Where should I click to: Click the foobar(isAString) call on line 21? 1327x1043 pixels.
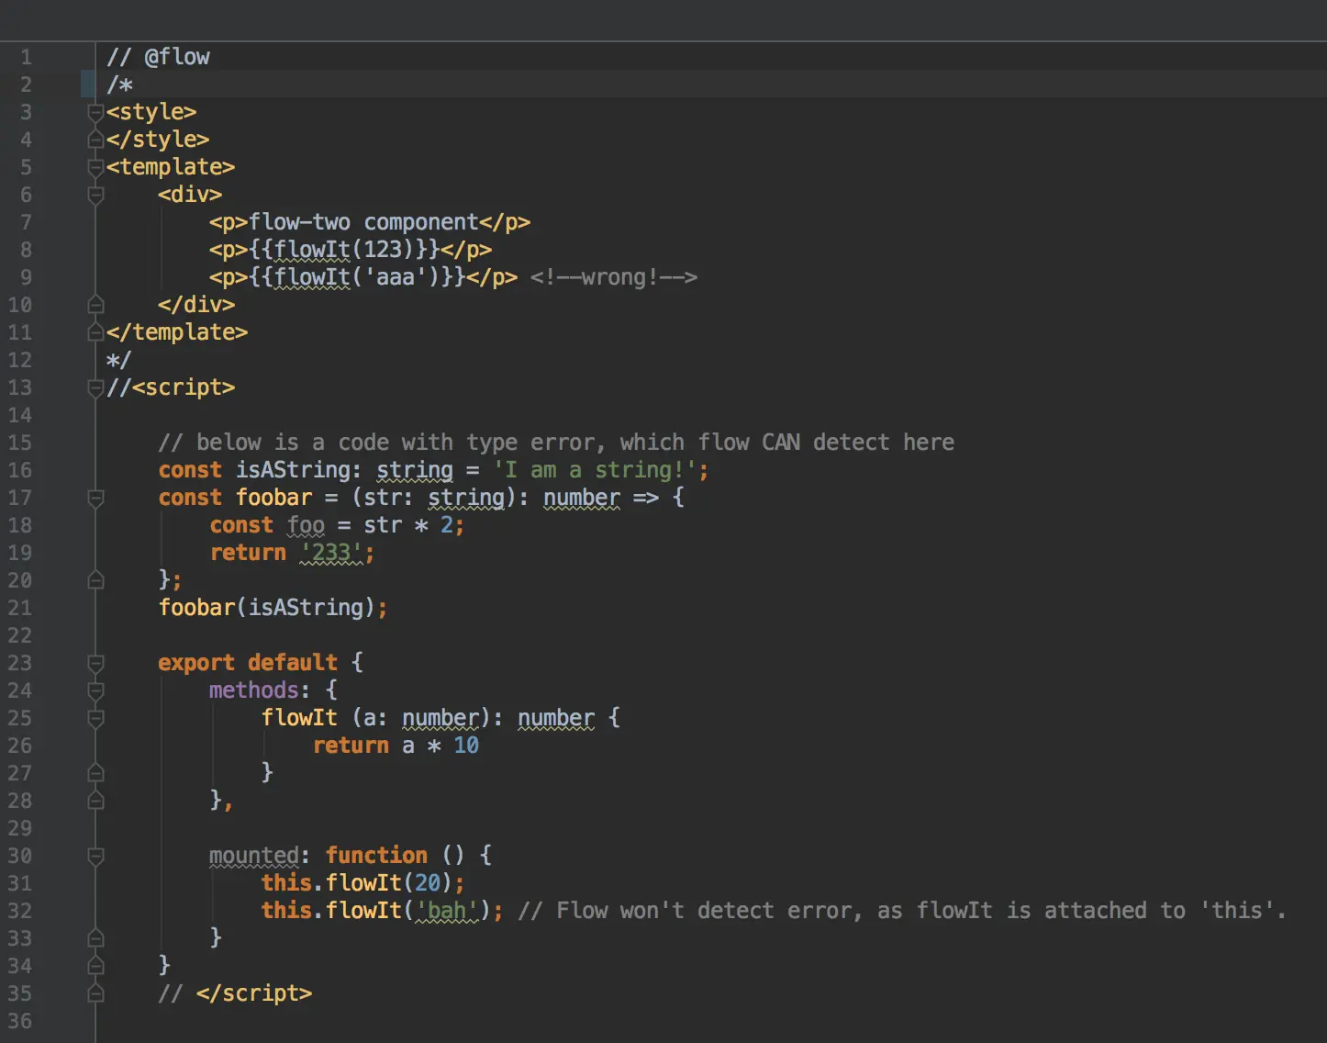(267, 608)
